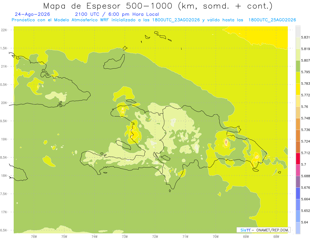
Task: Click the '69W' longitude axis label
Action: (246, 237)
